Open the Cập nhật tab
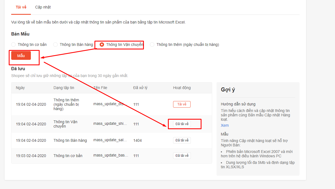Screen dimensions: 335x189 pyautogui.click(x=43, y=7)
